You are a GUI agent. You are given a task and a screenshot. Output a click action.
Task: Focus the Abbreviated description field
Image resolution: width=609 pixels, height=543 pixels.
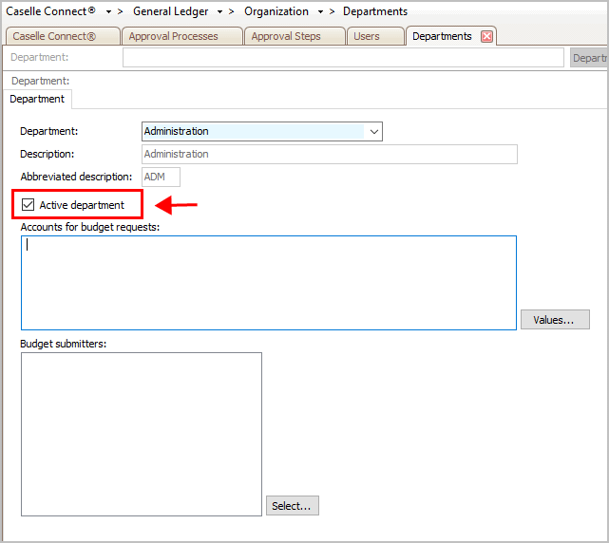[x=161, y=177]
